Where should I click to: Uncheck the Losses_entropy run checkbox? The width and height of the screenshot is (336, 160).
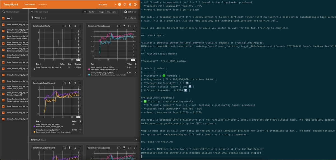pyautogui.click(x=3, y=56)
